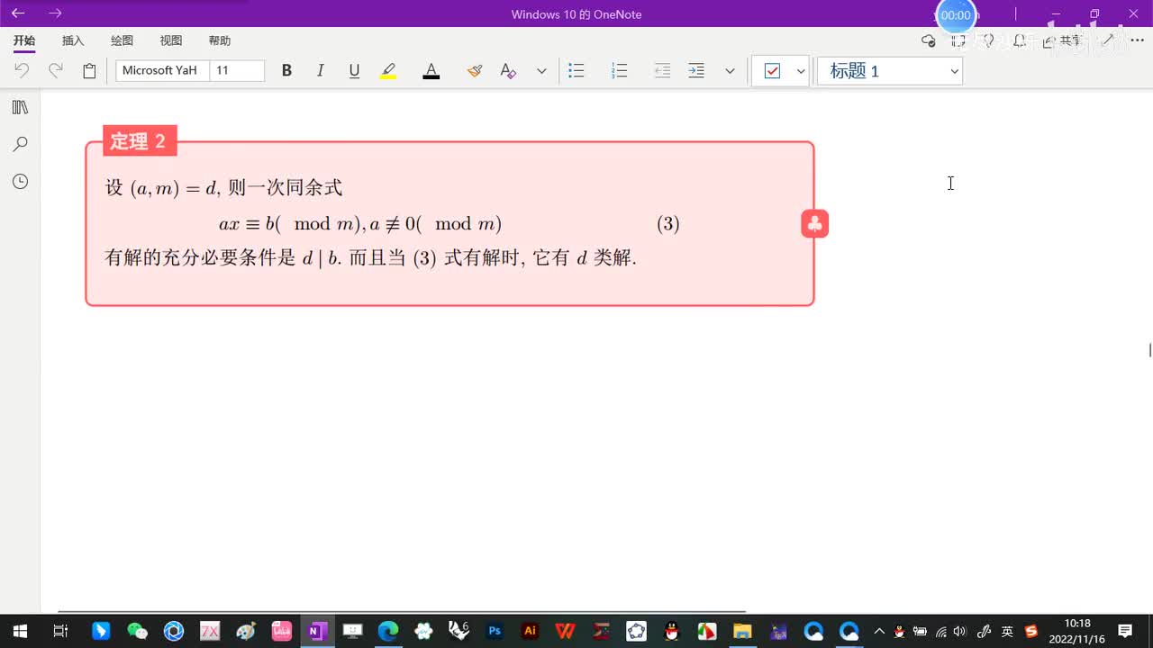Viewport: 1153px width, 648px height.
Task: Toggle Italic formatting
Action: click(x=320, y=70)
